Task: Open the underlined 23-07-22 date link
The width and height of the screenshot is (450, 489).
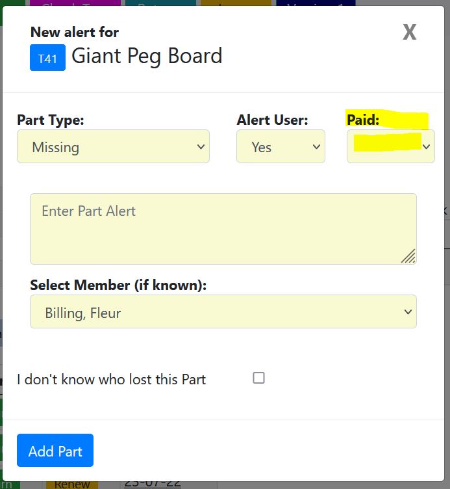Action: (x=153, y=483)
